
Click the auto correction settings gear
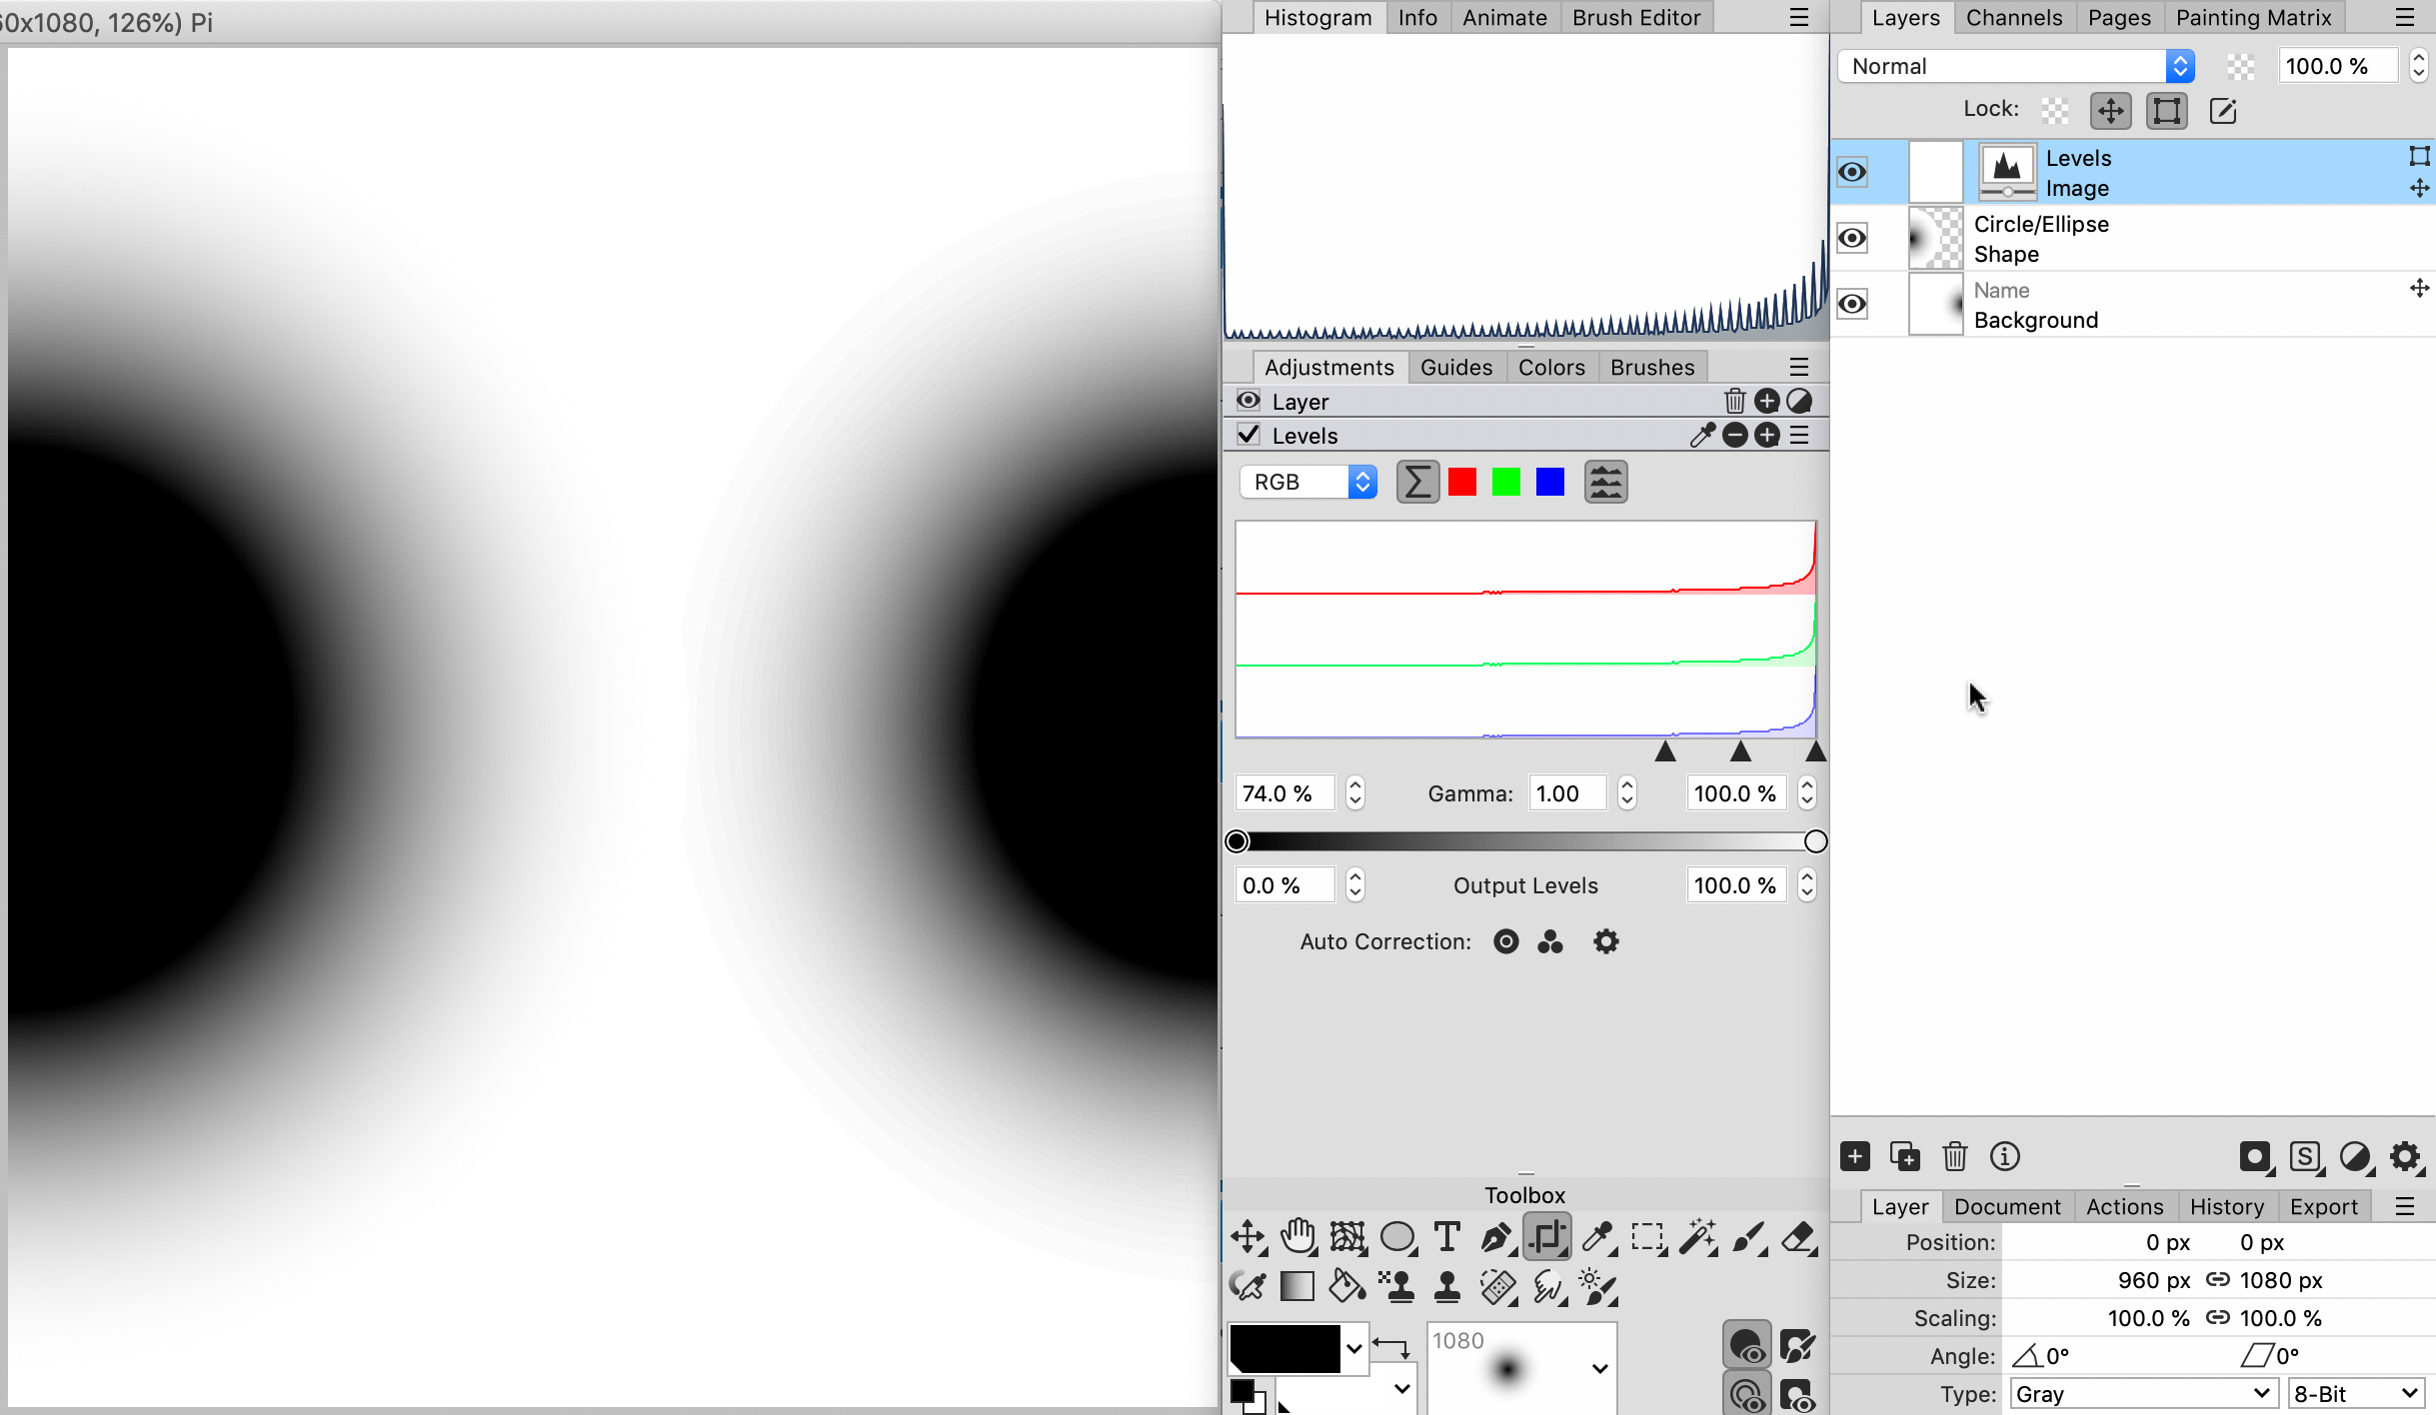1605,941
